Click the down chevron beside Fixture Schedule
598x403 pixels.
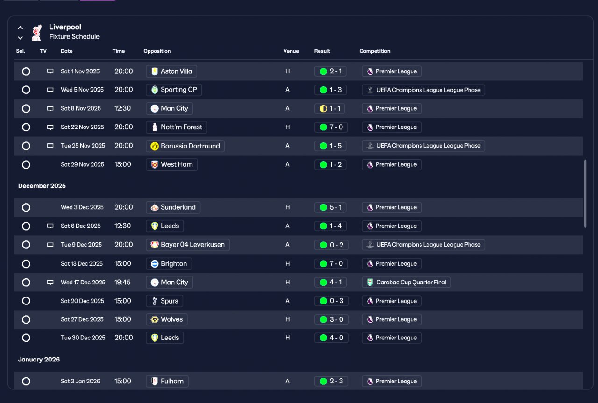[21, 38]
